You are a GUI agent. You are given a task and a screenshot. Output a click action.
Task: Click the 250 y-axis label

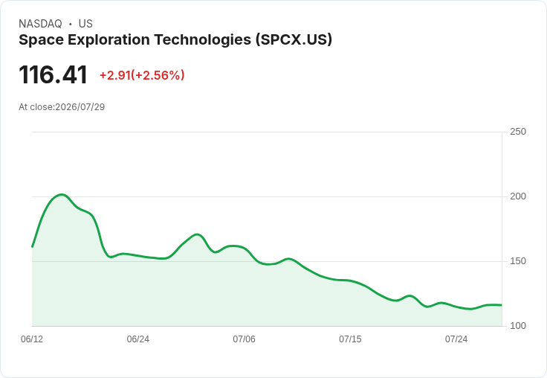(518, 132)
